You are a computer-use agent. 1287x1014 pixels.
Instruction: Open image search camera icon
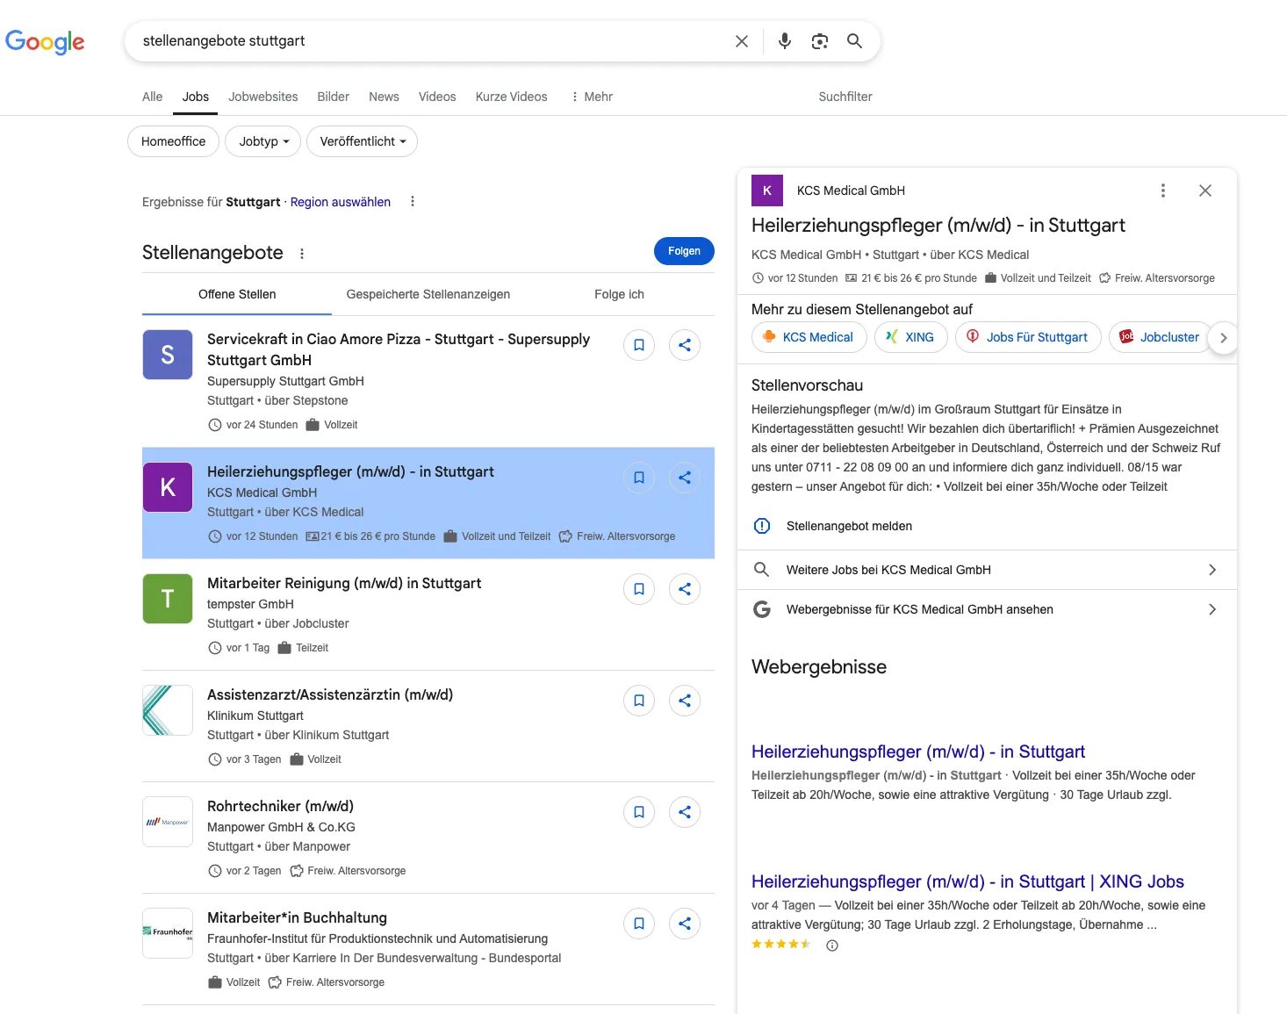[x=820, y=41]
